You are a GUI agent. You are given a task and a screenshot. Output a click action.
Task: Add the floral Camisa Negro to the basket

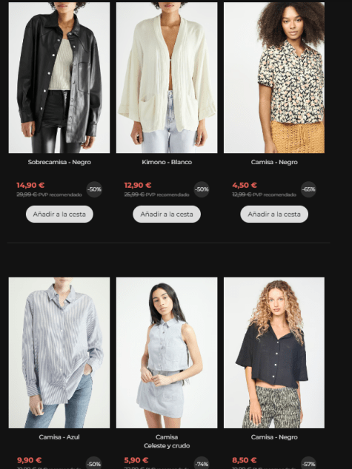274,215
